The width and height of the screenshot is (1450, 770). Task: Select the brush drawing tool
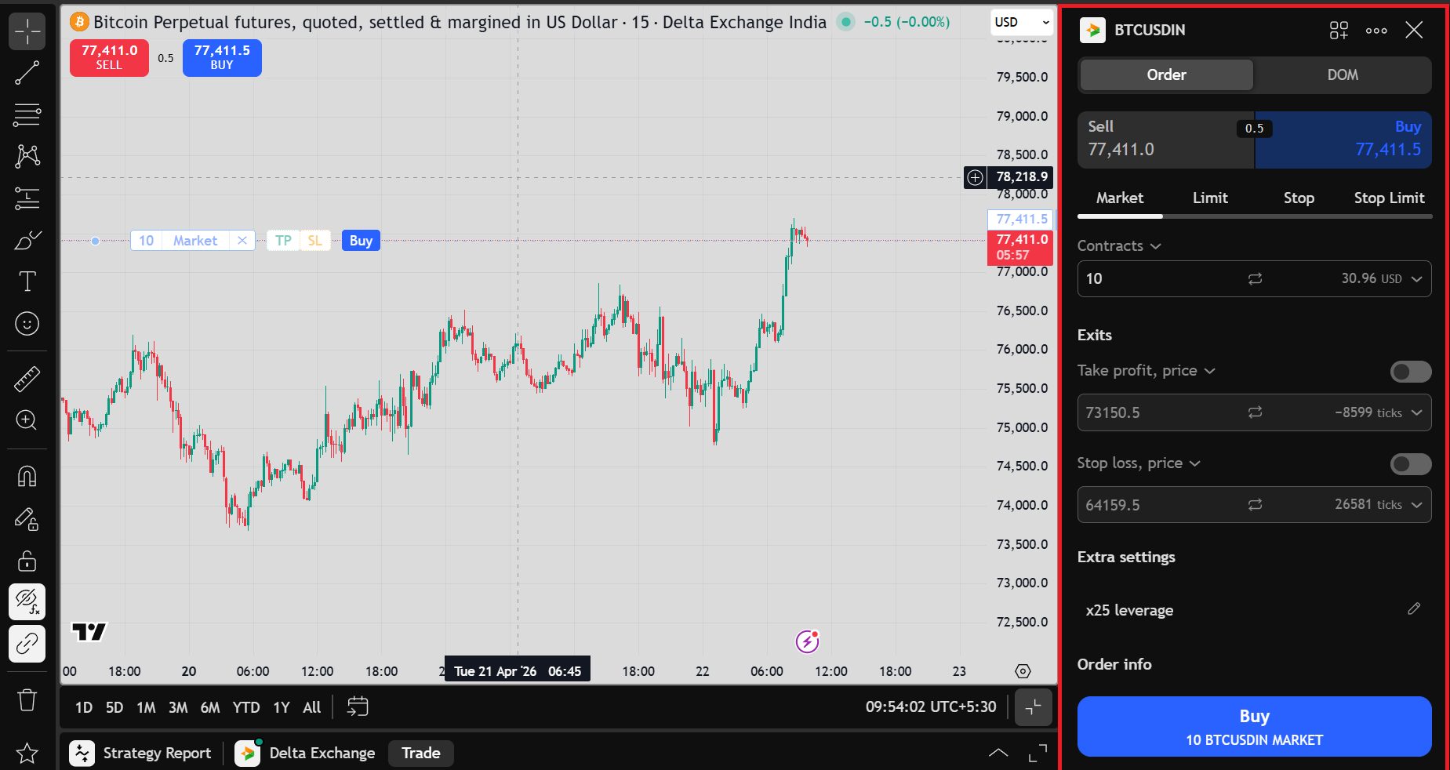[27, 240]
